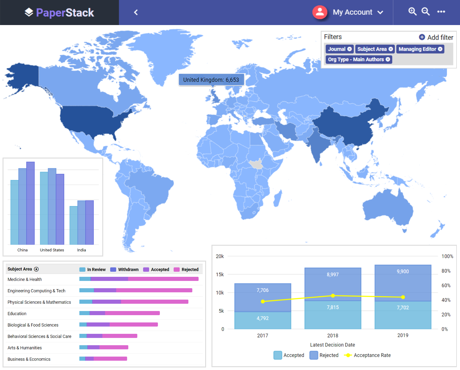
Task: Zoom in using the magnifier plus icon
Action: pyautogui.click(x=412, y=12)
